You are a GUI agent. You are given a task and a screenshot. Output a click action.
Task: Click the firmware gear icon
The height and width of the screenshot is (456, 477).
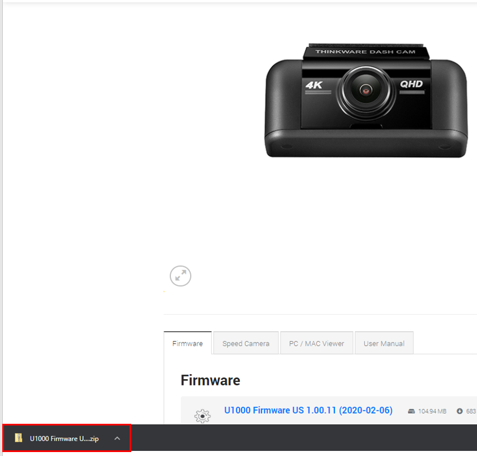[x=203, y=416]
